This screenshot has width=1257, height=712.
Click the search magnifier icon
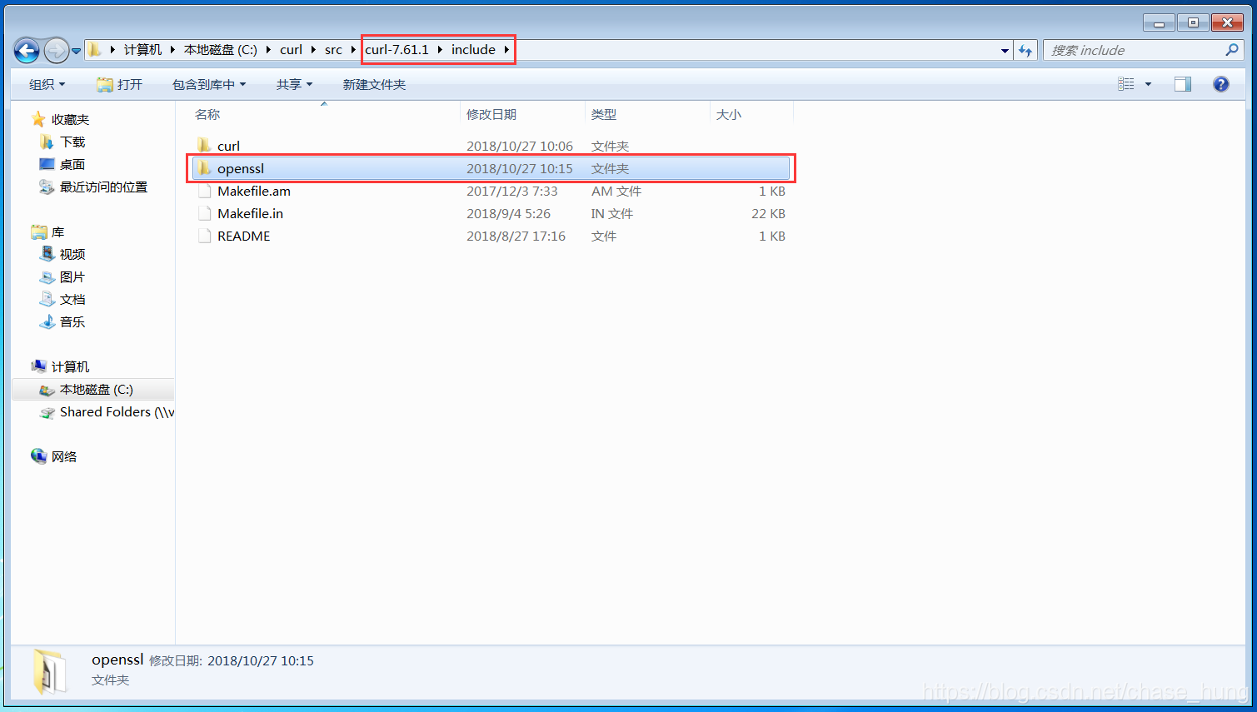tap(1232, 50)
